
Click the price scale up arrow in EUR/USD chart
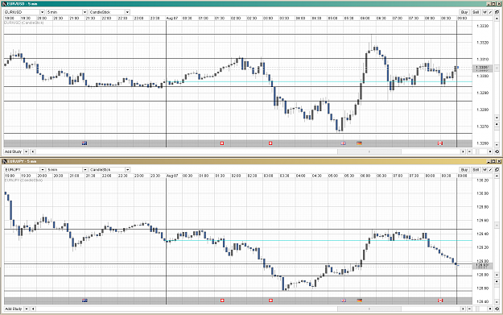(497, 19)
